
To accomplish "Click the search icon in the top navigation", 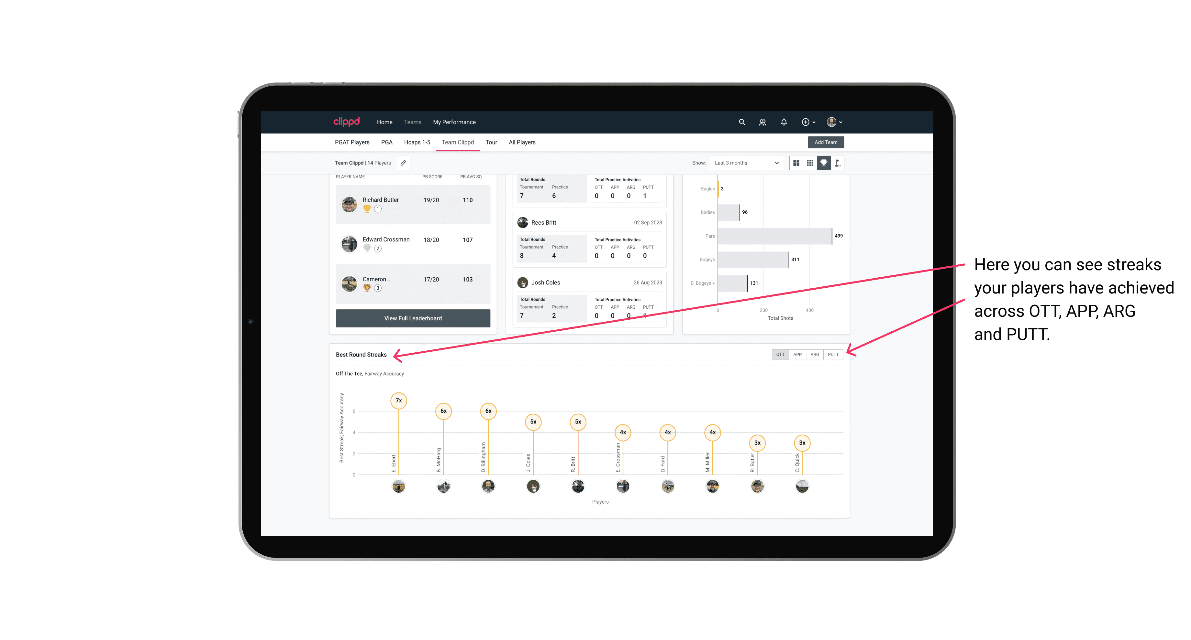I will 741,122.
